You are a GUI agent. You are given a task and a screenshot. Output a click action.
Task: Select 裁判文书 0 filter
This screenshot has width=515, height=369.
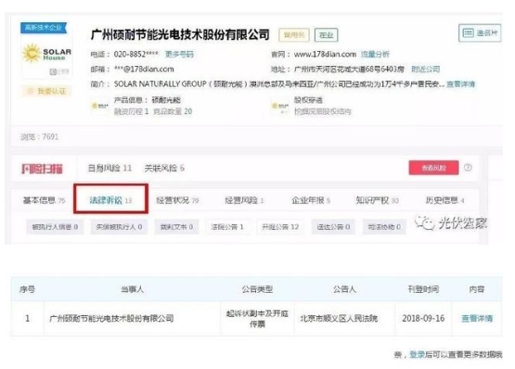click(176, 227)
